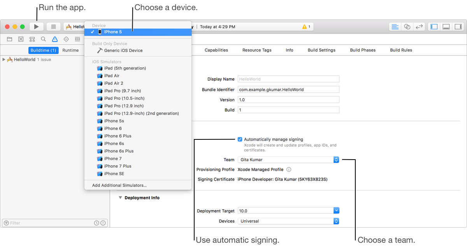Switch to the Assistant editor button

[x=407, y=27]
